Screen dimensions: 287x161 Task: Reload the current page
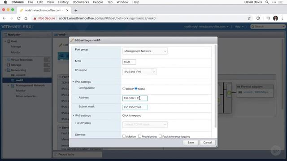click(18, 18)
